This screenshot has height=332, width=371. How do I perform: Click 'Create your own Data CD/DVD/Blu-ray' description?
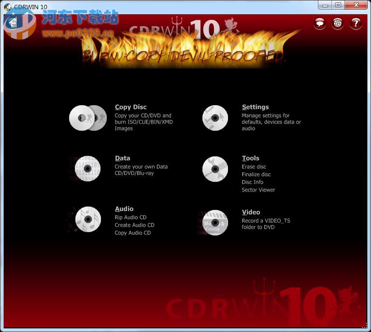click(x=141, y=170)
